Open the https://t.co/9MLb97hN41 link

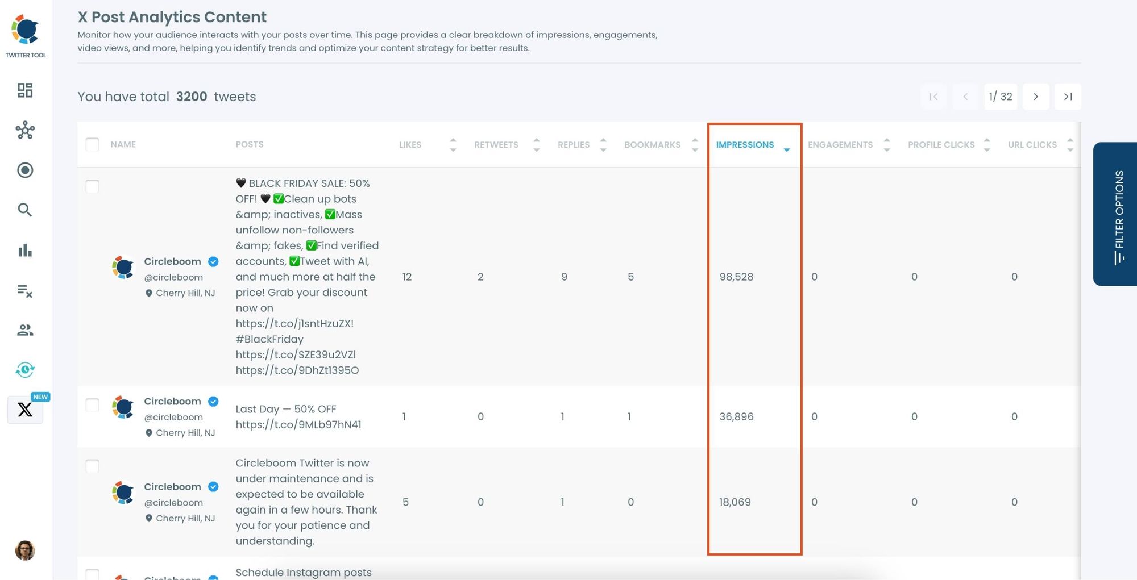click(x=298, y=424)
